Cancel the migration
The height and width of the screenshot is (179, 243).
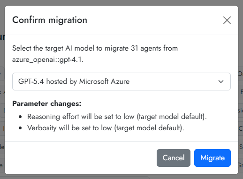174,158
